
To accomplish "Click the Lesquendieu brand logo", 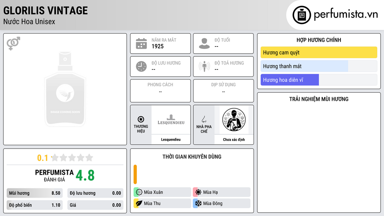I will (x=171, y=120).
